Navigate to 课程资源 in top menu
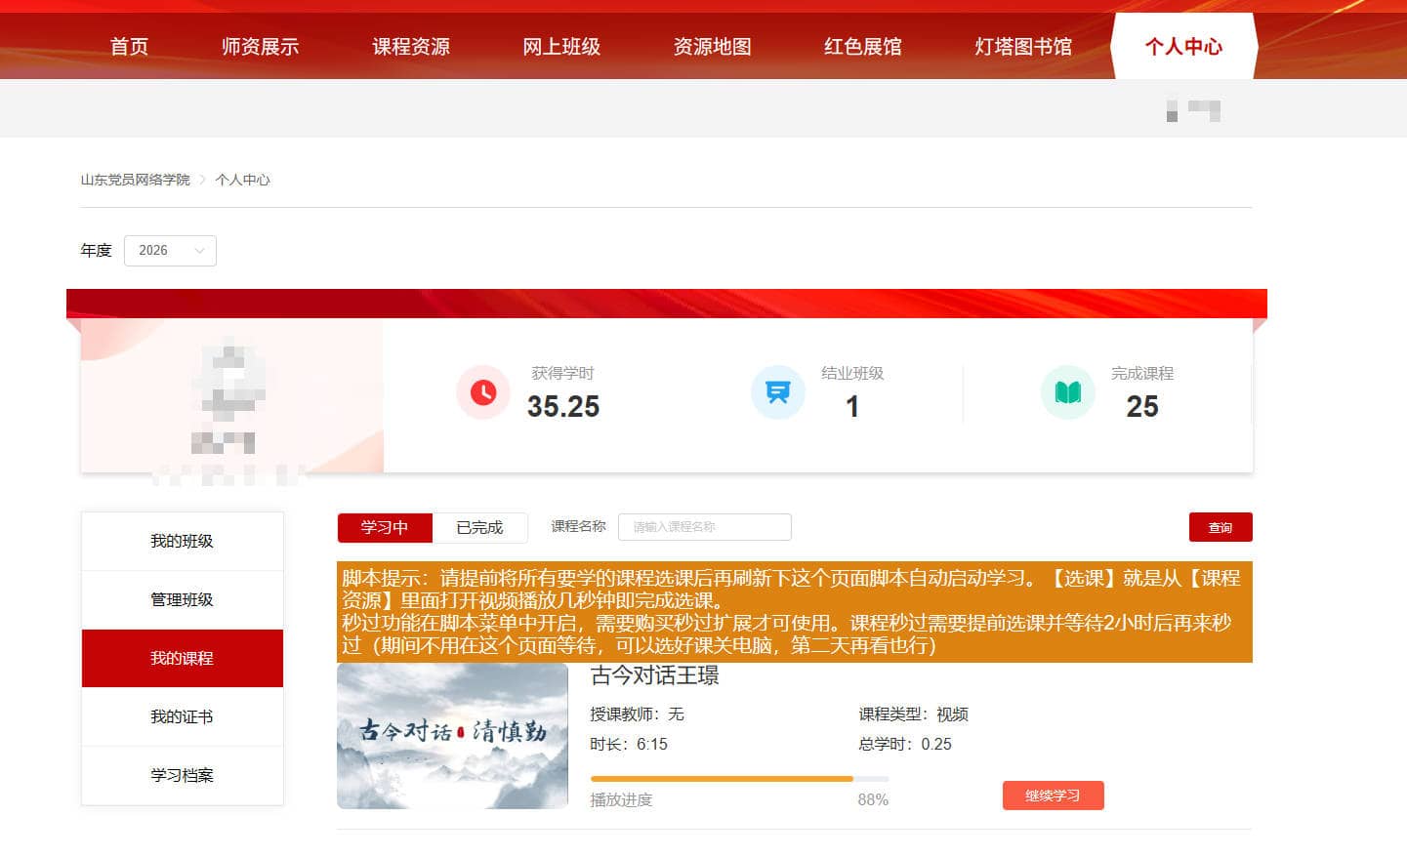 [x=411, y=47]
